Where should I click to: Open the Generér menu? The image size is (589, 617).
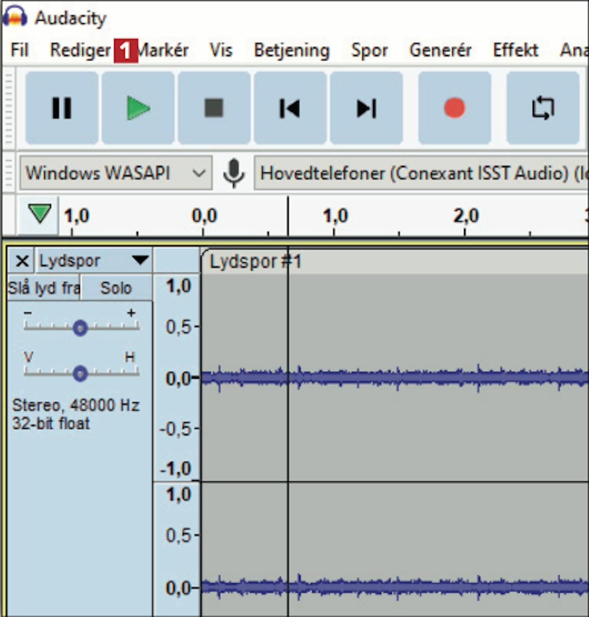[x=441, y=50]
